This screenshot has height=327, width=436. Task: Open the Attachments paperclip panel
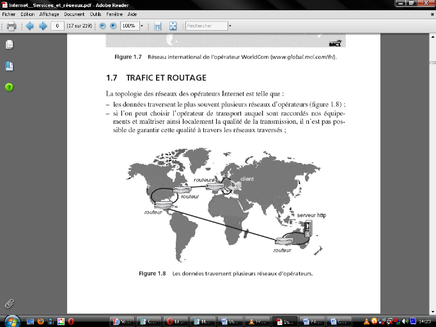point(9,303)
